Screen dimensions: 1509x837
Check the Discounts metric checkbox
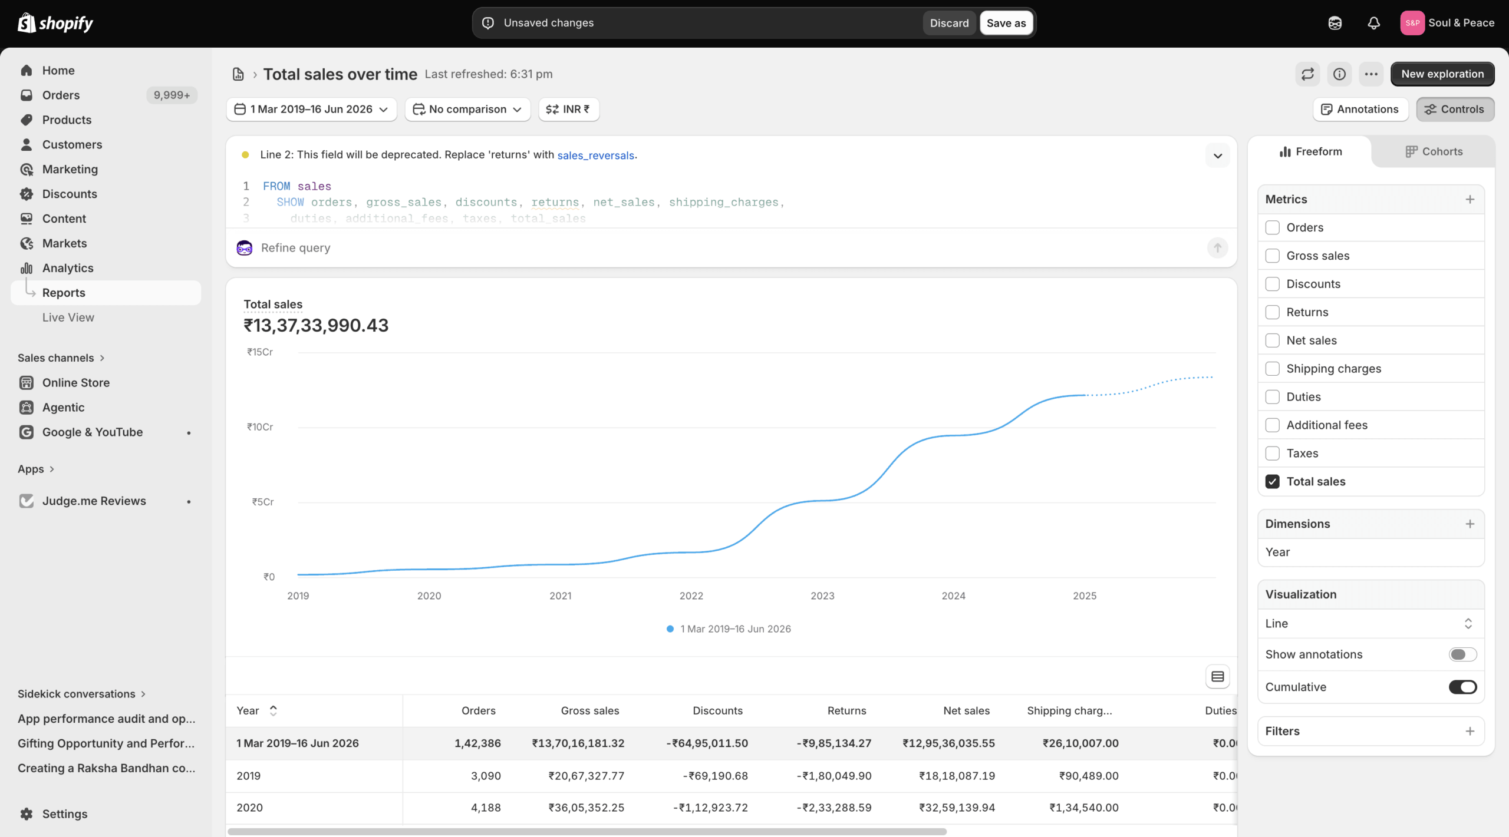pyautogui.click(x=1273, y=284)
